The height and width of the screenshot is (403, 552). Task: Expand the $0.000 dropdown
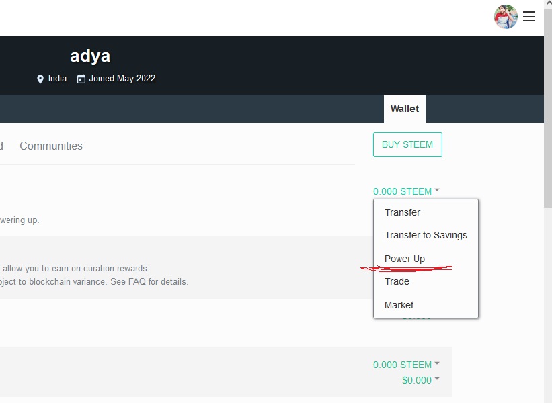pos(421,380)
